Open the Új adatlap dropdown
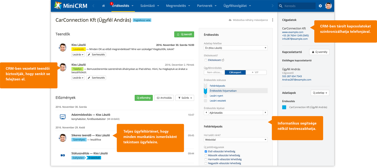 (x=320, y=93)
